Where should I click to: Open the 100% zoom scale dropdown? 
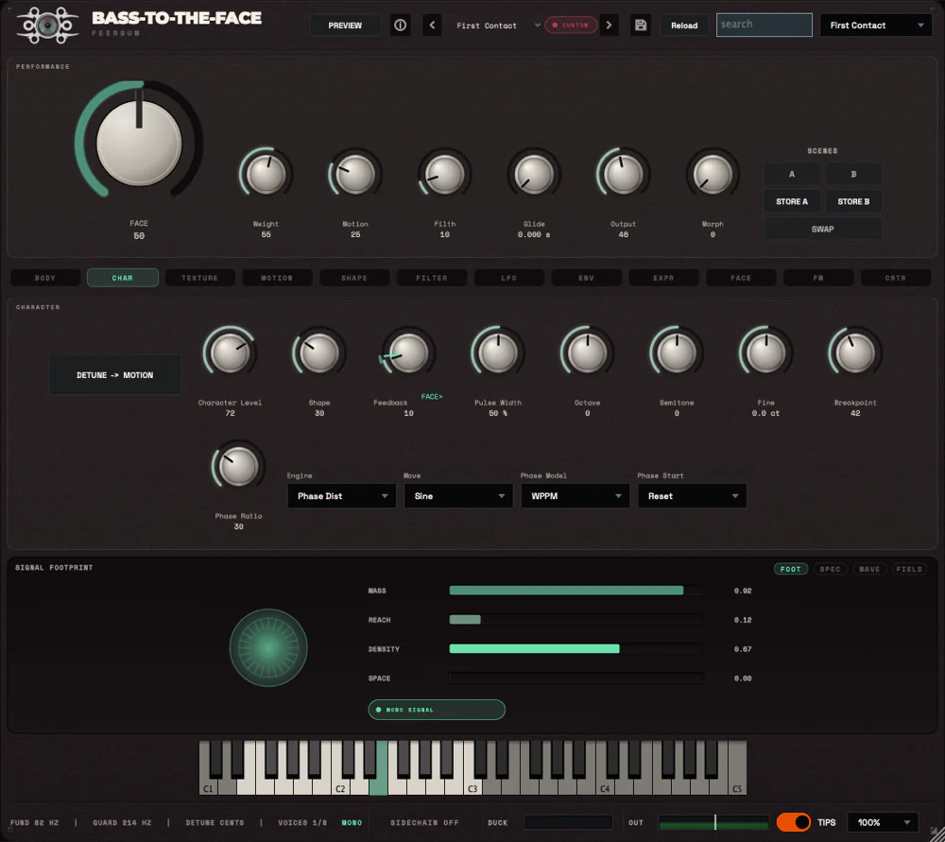click(x=883, y=822)
